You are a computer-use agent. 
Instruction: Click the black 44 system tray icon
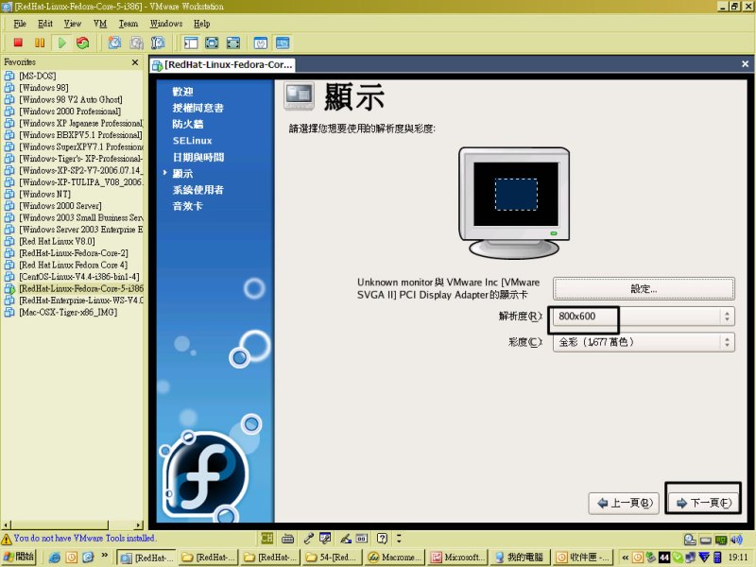click(x=664, y=558)
